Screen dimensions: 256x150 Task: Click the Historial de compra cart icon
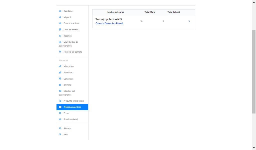coord(60,52)
